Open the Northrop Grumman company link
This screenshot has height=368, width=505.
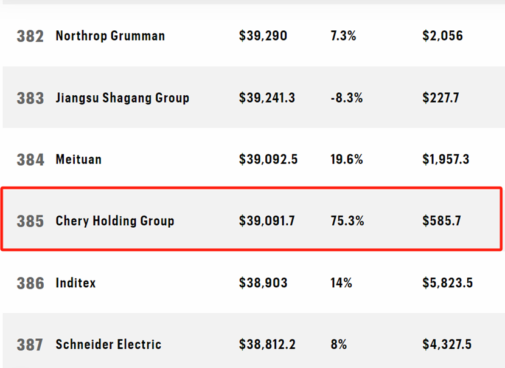(x=110, y=36)
